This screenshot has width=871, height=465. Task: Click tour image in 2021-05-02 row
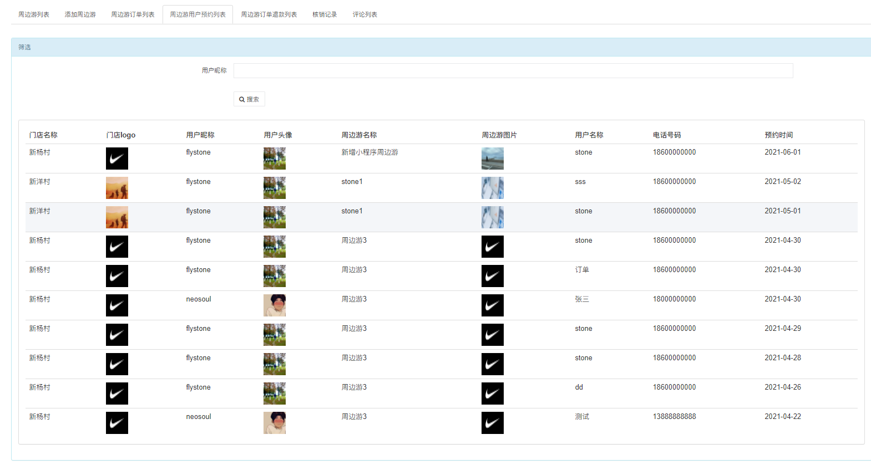coord(493,188)
